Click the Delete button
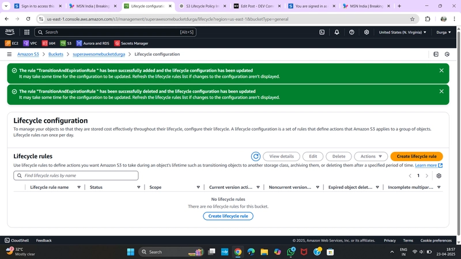The height and width of the screenshot is (259, 461). (339, 157)
